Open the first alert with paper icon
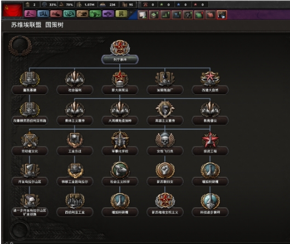The width and height of the screenshot is (290, 244). pyautogui.click(x=143, y=15)
